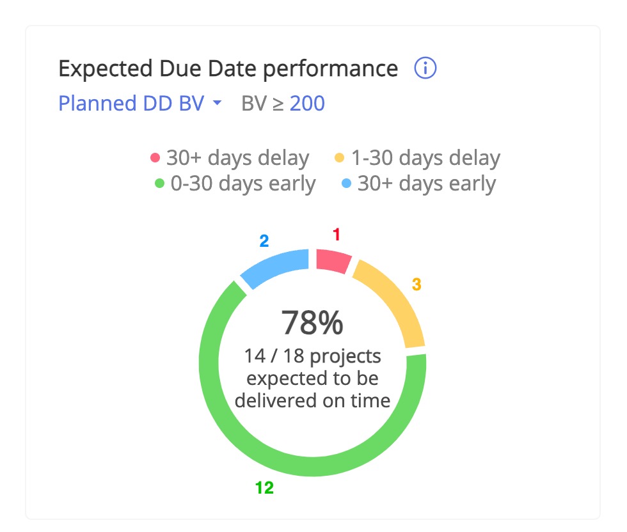Click the yellow legend dot

(340, 157)
